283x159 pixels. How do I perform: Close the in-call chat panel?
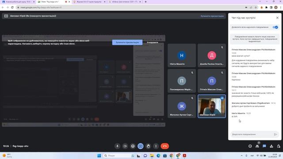(277, 18)
